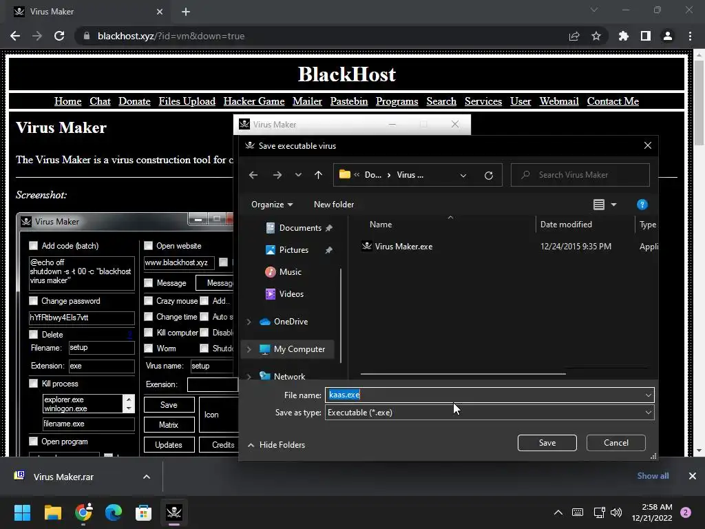Screen dimensions: 705x529
Task: Bookmark this page with the star
Action: tap(596, 36)
